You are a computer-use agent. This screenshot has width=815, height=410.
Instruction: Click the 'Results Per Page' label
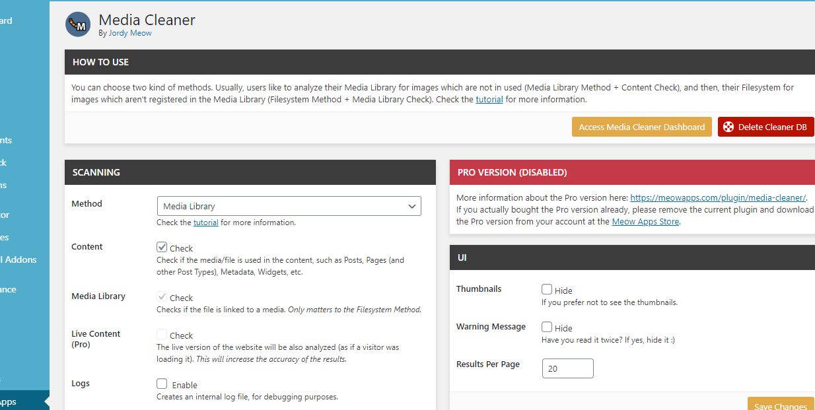(488, 364)
